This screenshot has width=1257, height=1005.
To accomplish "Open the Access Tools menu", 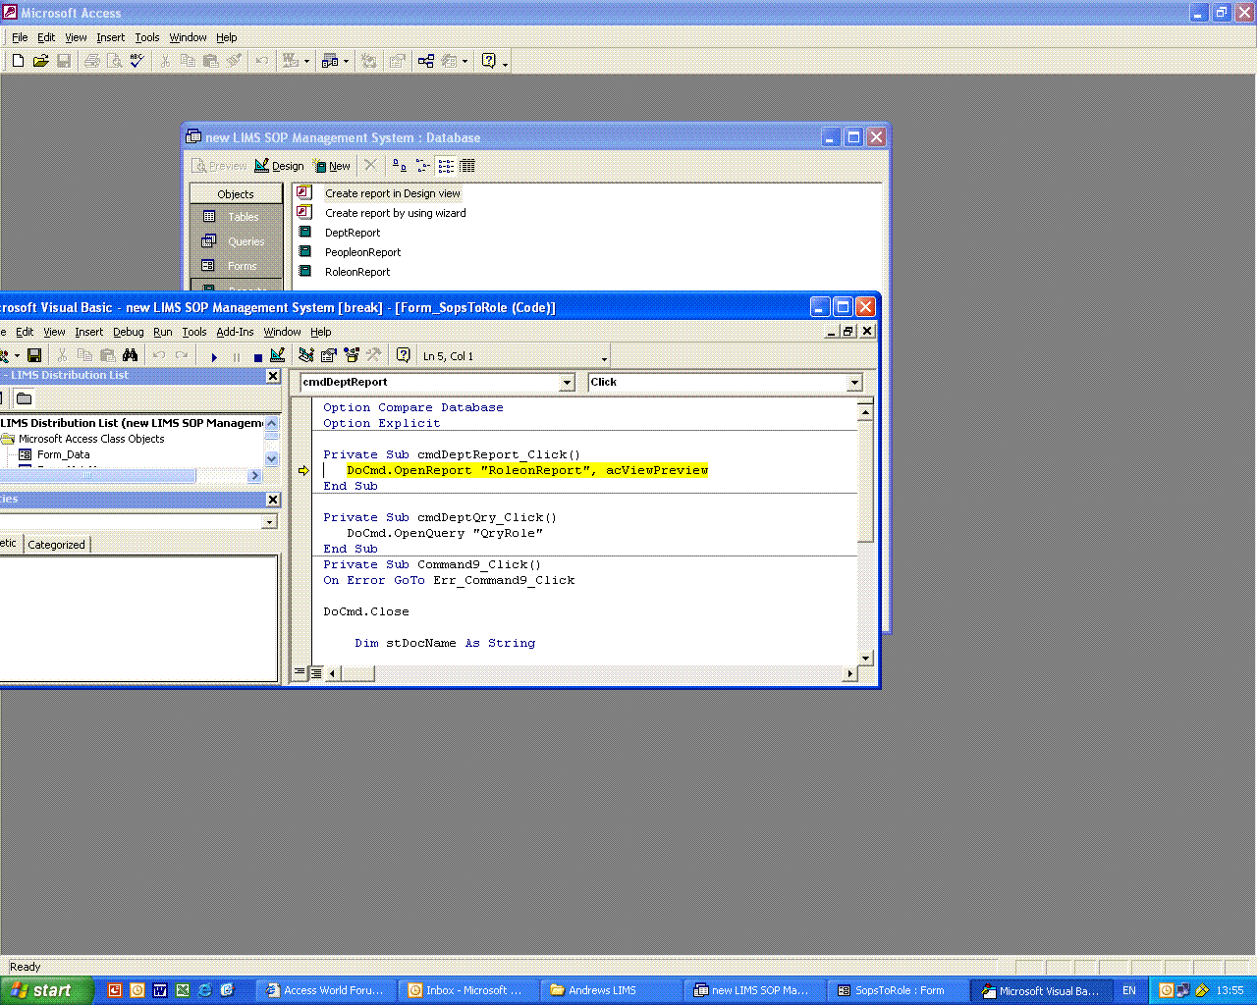I will tap(147, 37).
